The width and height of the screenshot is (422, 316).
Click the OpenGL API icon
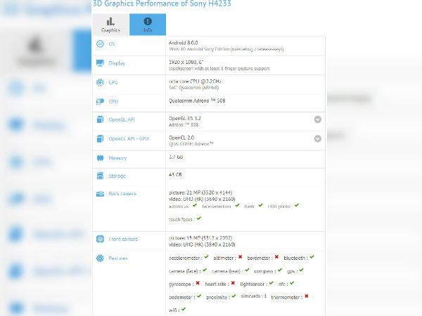tap(100, 119)
